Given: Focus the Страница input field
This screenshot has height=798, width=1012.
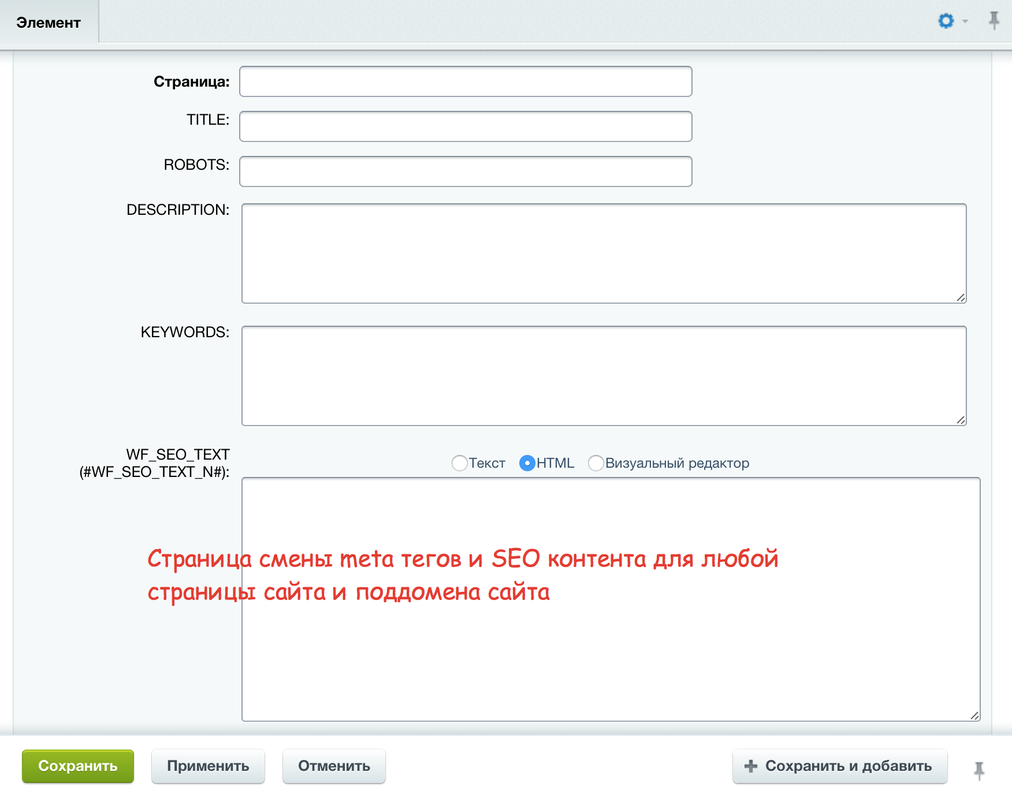Looking at the screenshot, I should tap(466, 81).
